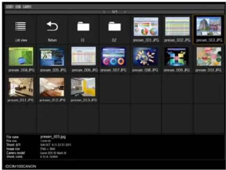Viewport: 226px width, 170px height.
Task: Select presen_012.JPG lobby photo thumbnail
Action: (x=52, y=87)
